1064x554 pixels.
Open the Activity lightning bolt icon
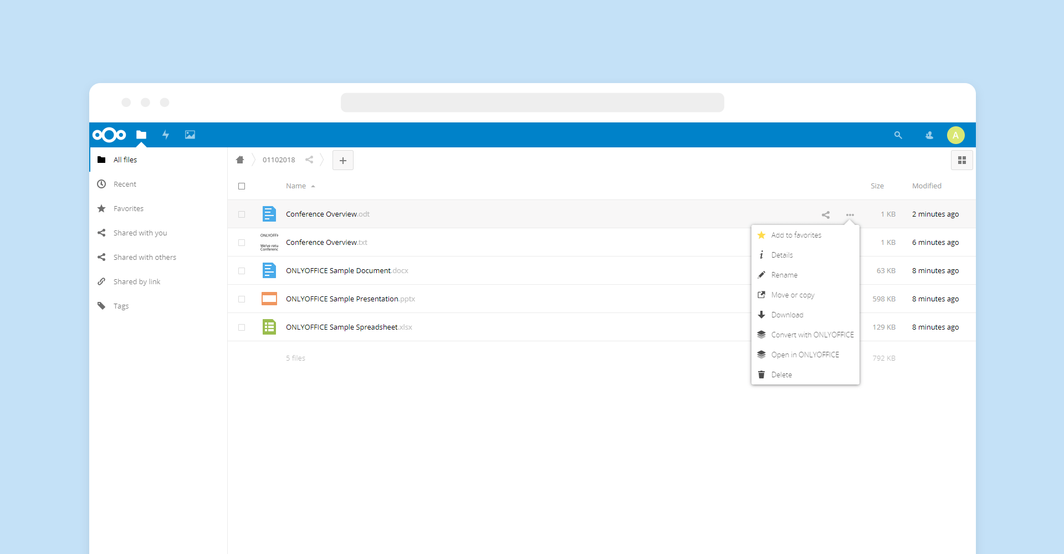(166, 135)
